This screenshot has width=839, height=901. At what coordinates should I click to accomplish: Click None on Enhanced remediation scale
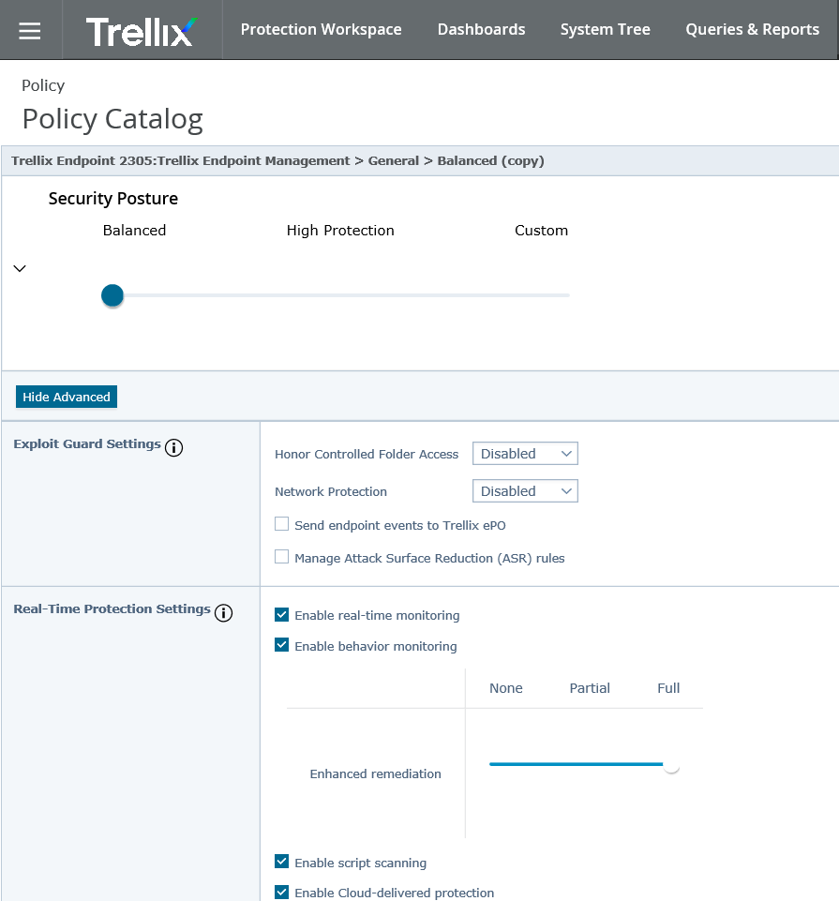[505, 688]
